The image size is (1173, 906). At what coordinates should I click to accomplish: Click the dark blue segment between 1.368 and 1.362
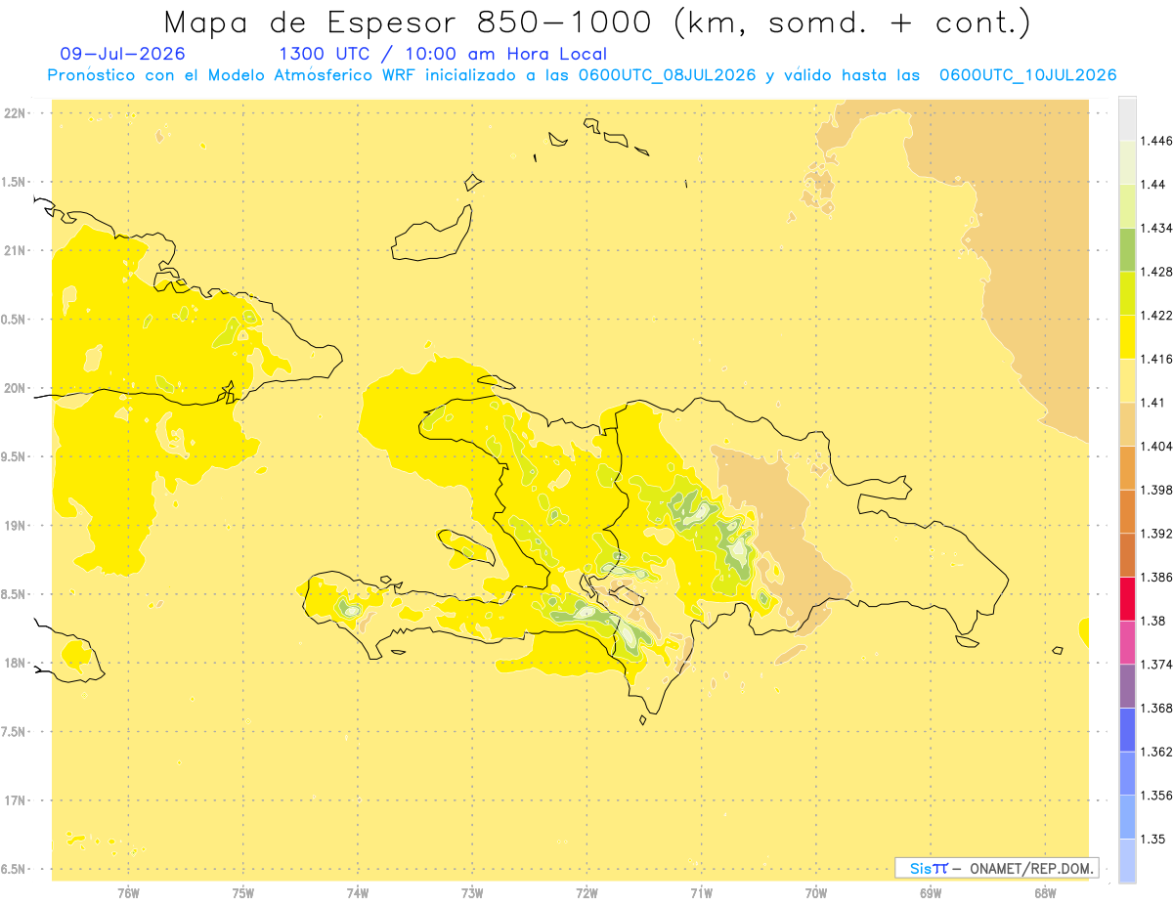tap(1127, 729)
